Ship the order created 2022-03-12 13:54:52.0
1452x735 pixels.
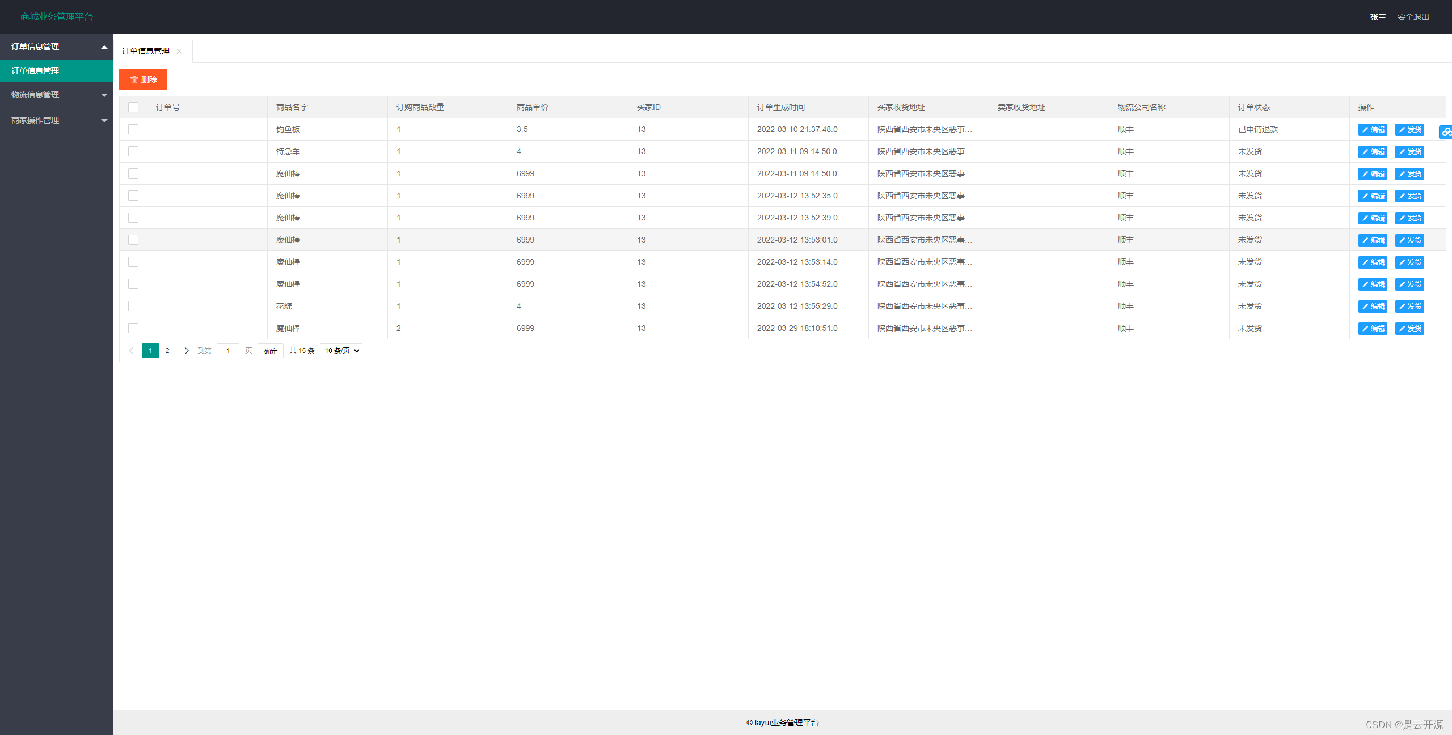(x=1409, y=284)
